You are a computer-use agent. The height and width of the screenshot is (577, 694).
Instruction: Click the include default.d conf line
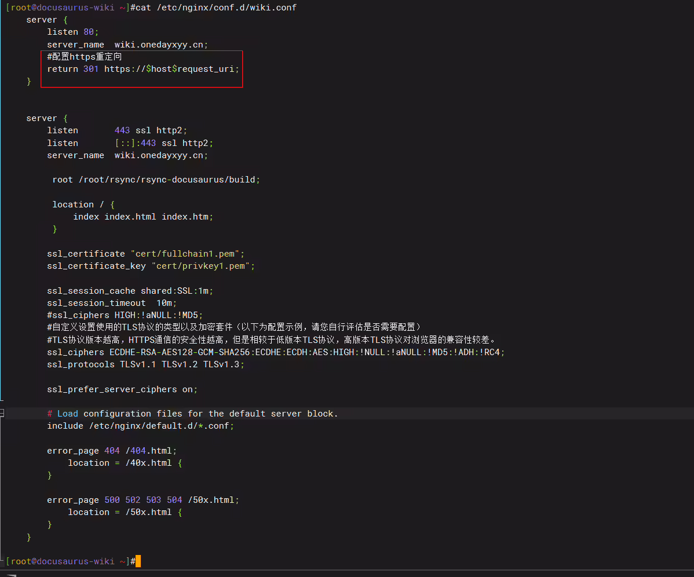point(140,426)
